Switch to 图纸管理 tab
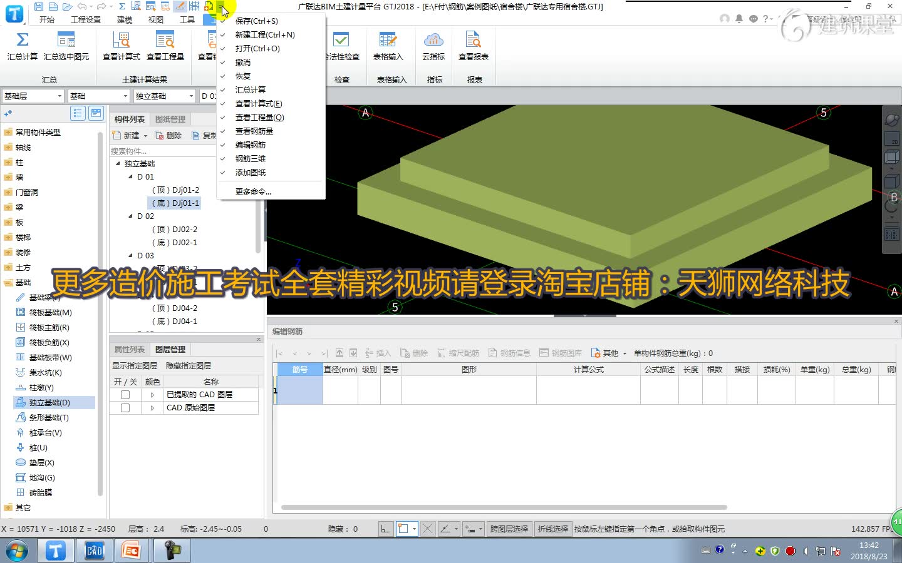The width and height of the screenshot is (902, 563). [x=170, y=119]
